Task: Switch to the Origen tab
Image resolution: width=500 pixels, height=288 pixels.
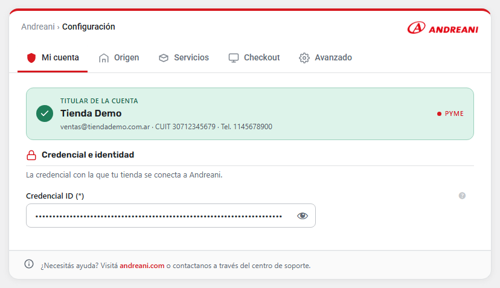Action: pyautogui.click(x=118, y=58)
